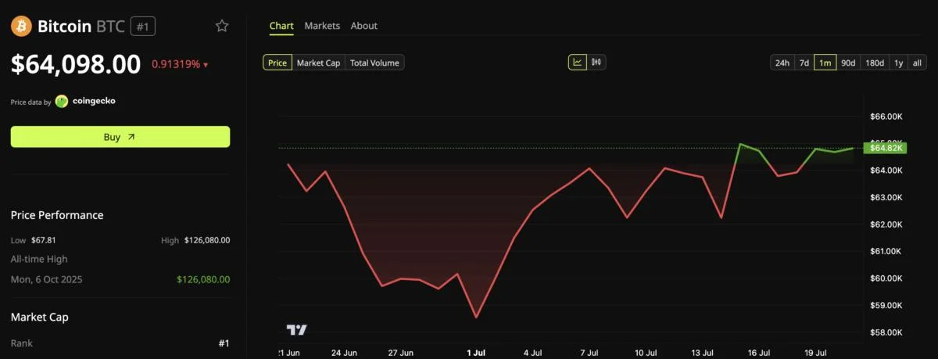
Task: Set chart range to 1y
Action: coord(898,63)
